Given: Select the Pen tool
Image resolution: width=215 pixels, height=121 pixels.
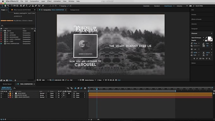Looking at the screenshot, I should click(x=24, y=6).
